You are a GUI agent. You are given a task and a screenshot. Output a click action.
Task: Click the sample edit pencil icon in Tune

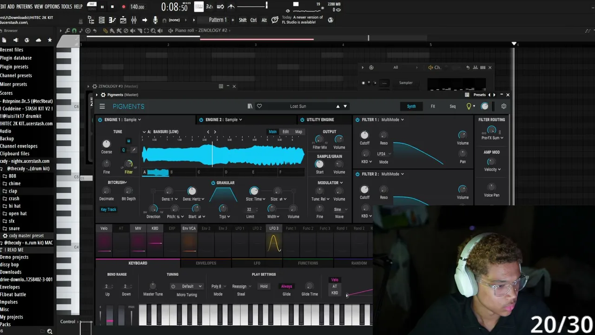click(134, 150)
